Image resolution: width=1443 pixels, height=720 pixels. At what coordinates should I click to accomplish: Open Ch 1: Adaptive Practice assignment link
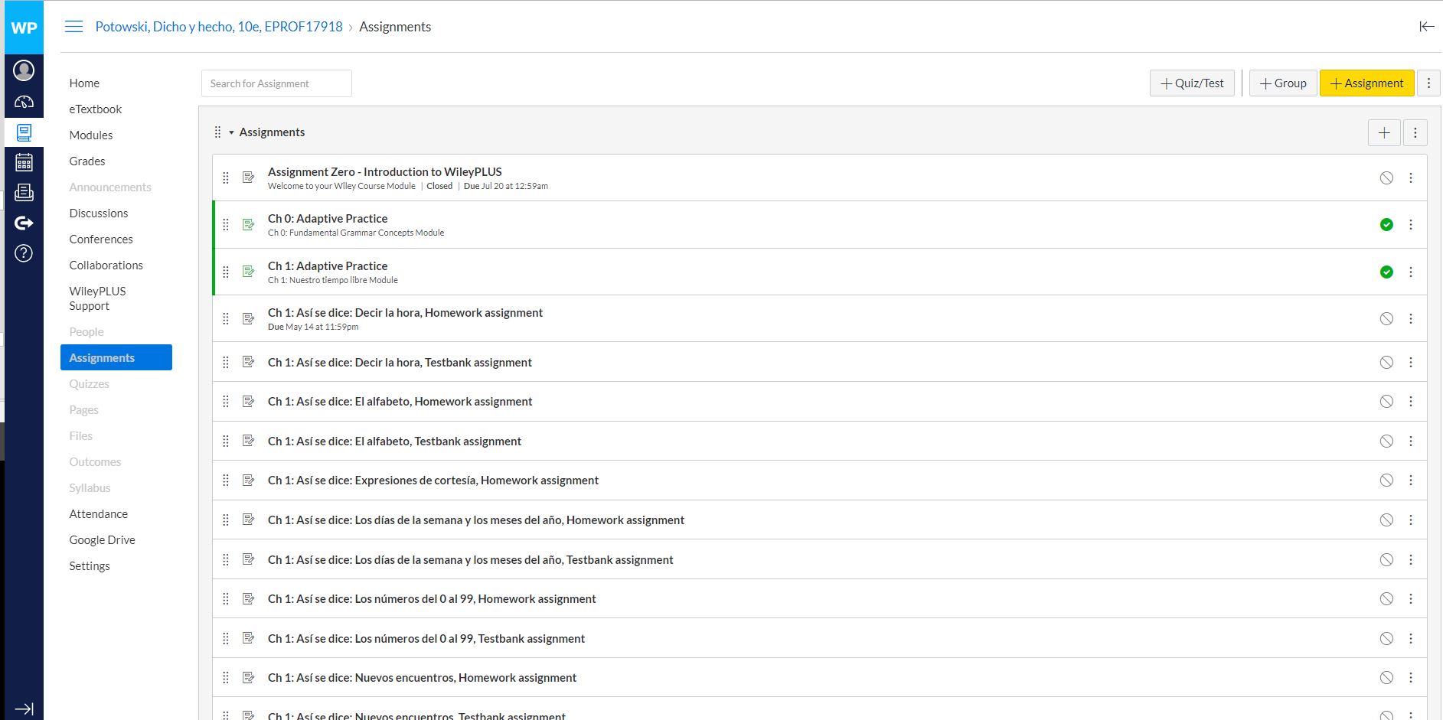328,266
